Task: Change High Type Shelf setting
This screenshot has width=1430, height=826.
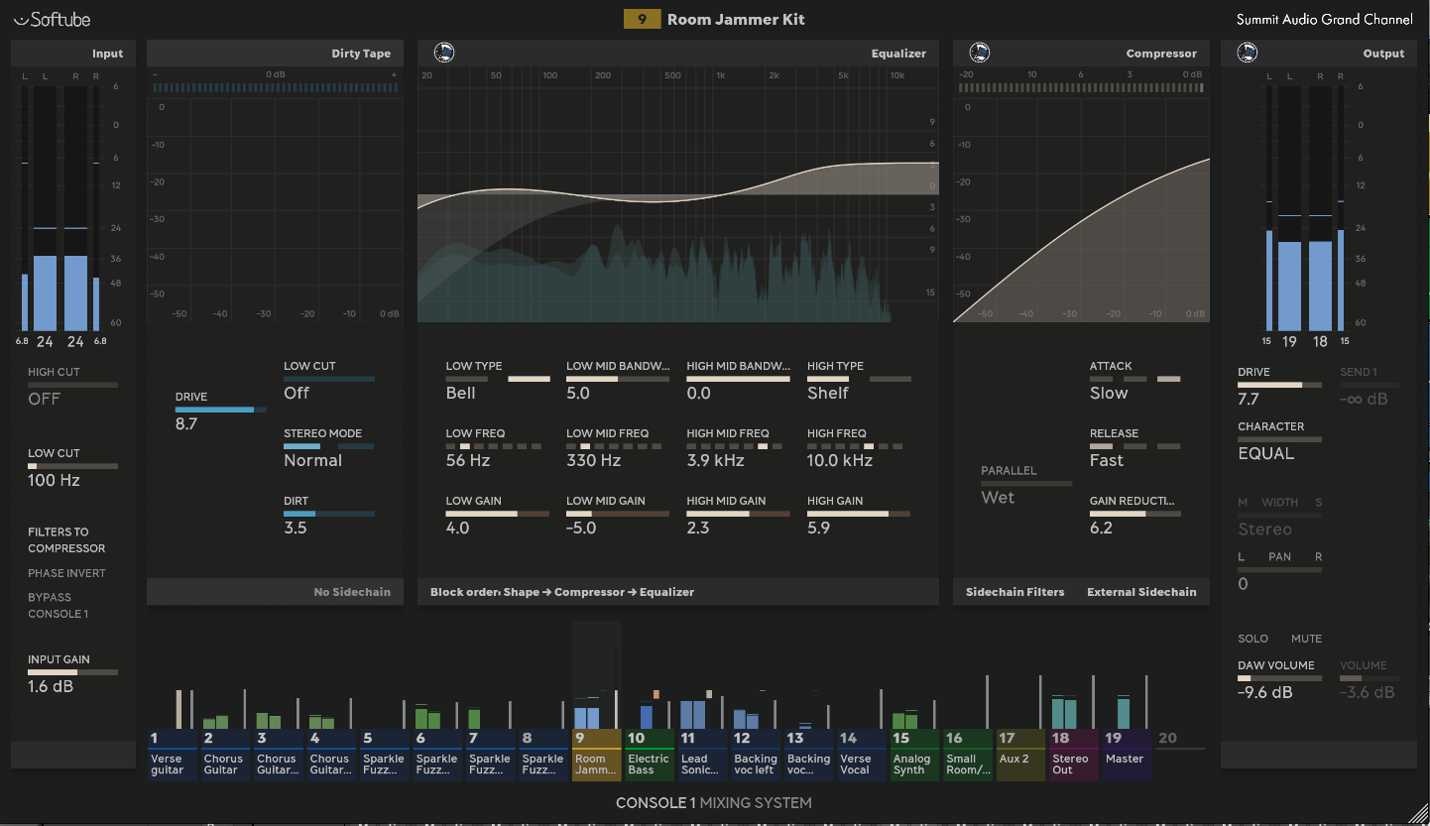Action: point(828,393)
